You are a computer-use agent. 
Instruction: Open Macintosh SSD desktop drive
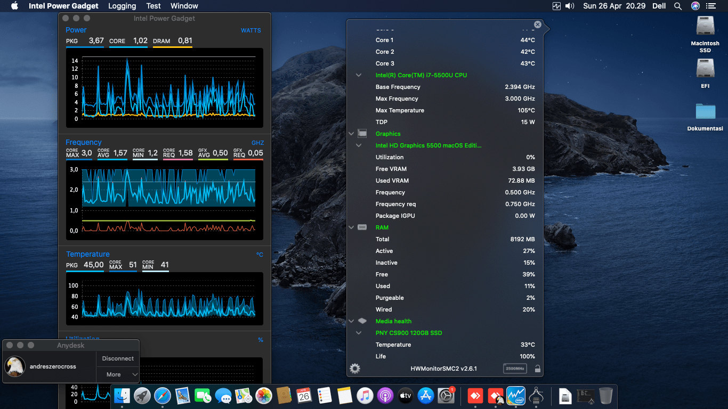[705, 34]
